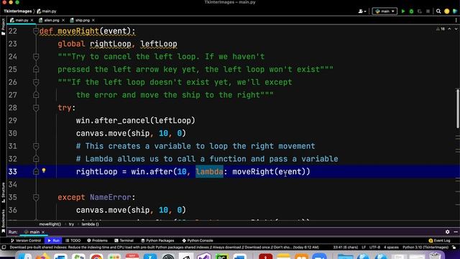460x259 pixels.
Task: Go to next highlighted error arrow
Action: (x=456, y=29)
